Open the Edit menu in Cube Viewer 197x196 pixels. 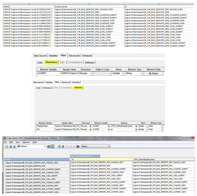click(x=11, y=142)
